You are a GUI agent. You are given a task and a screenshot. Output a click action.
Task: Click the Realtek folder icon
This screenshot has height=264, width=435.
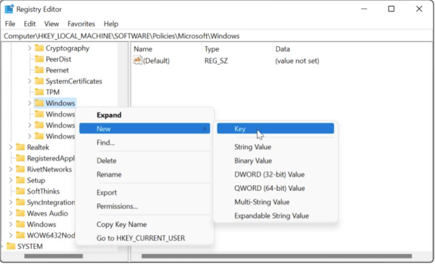(20, 147)
